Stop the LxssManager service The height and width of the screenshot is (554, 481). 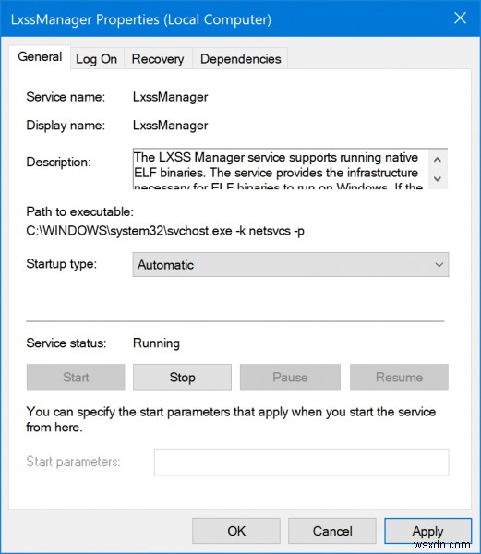coord(182,378)
